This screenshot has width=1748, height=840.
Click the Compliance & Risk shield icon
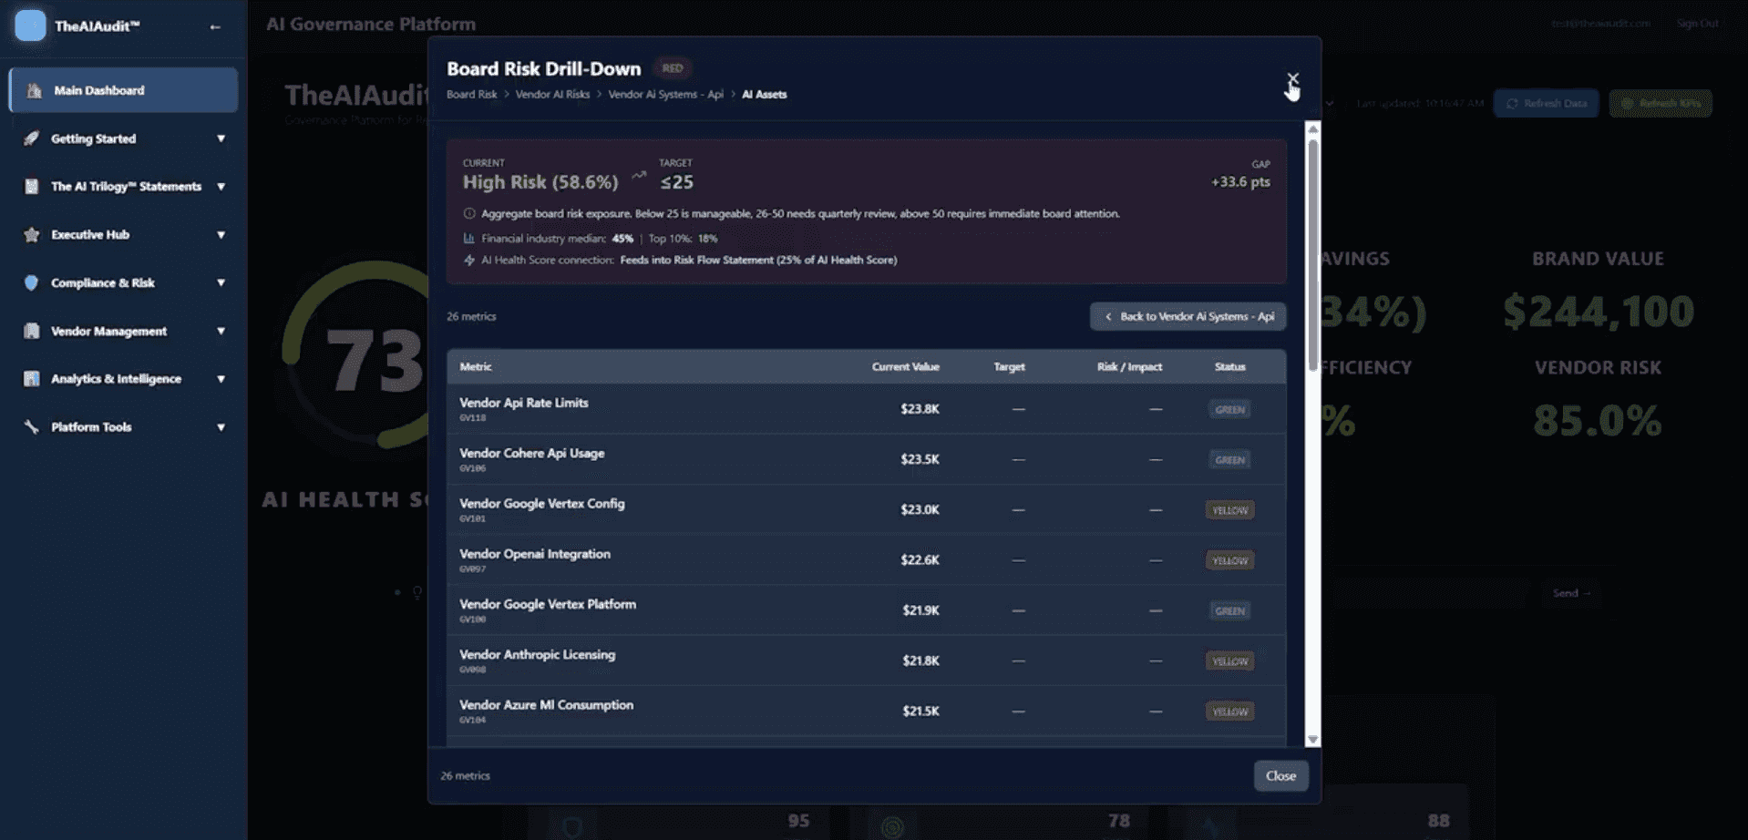pos(32,282)
